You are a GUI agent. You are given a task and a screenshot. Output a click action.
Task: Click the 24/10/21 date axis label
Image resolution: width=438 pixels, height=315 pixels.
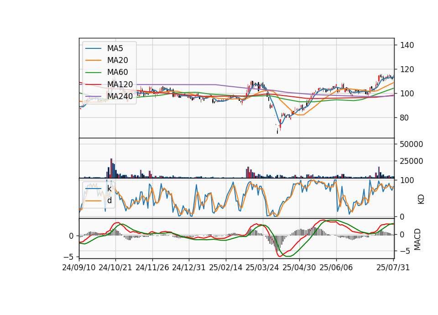coord(115,268)
